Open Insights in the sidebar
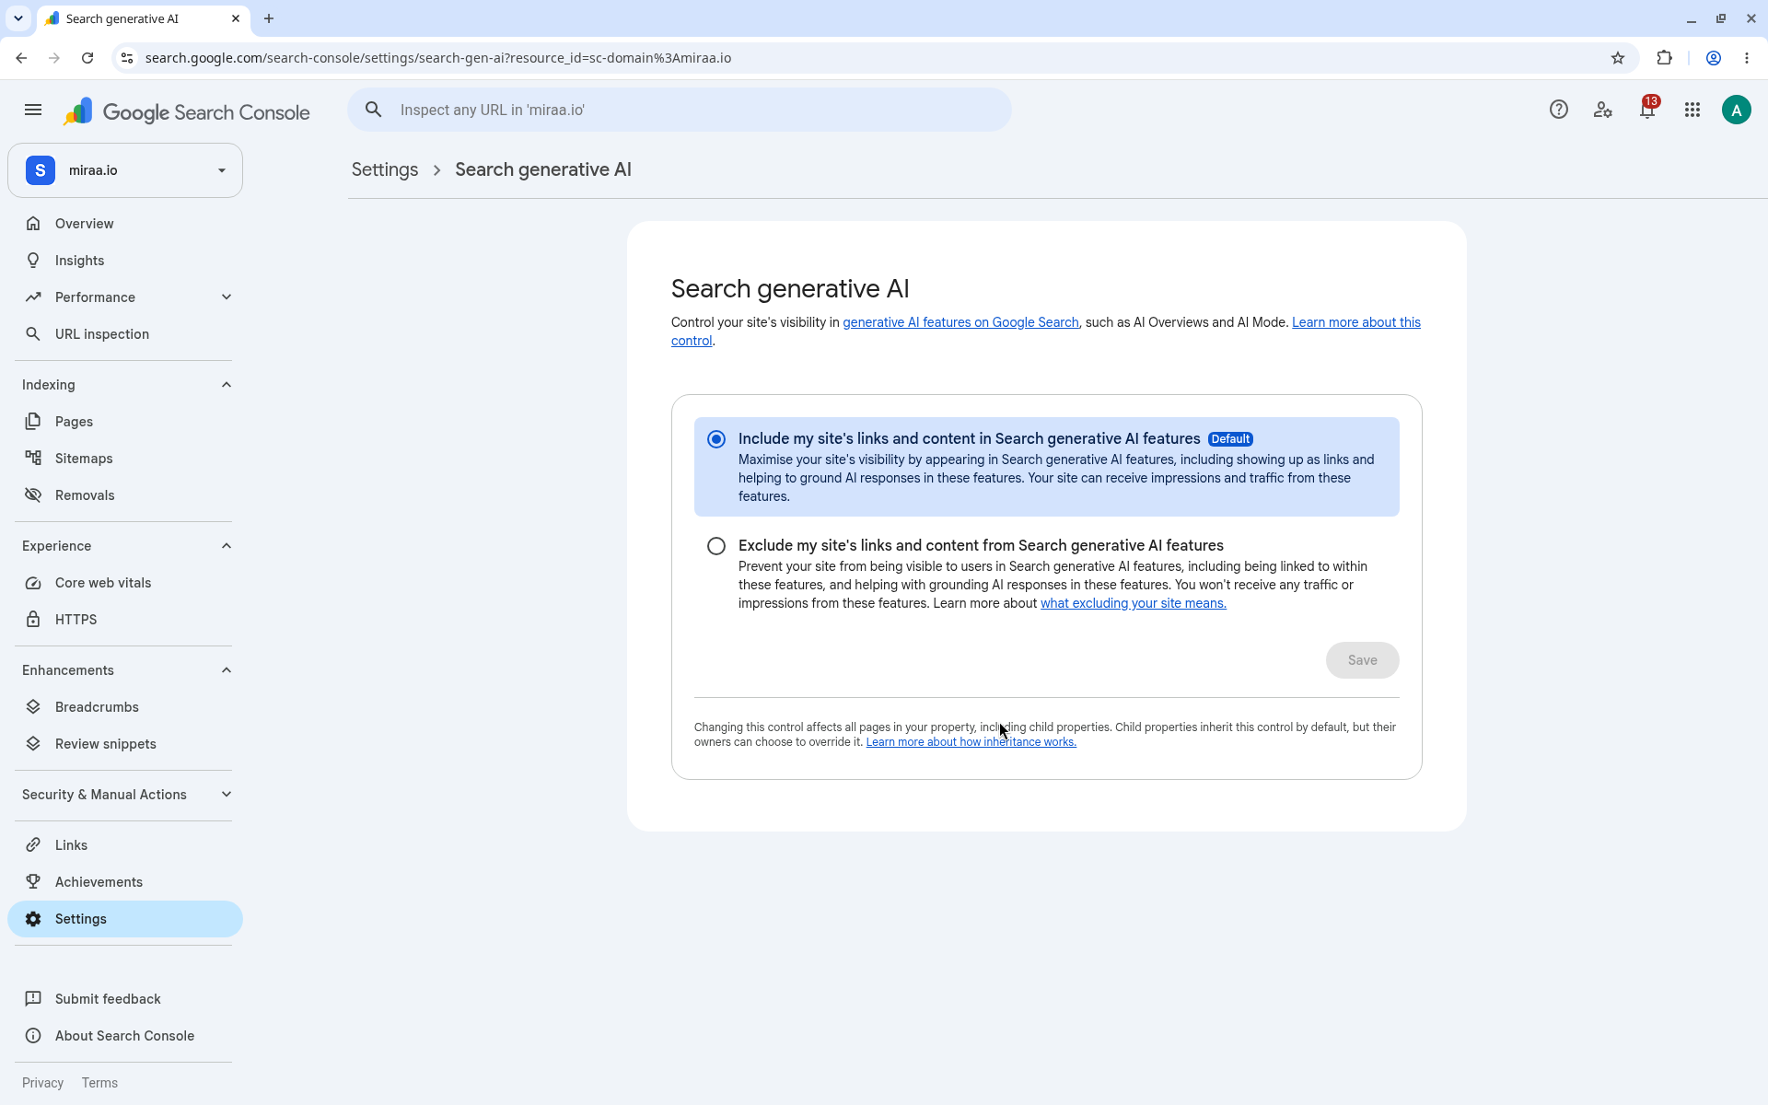1768x1105 pixels. click(x=125, y=261)
